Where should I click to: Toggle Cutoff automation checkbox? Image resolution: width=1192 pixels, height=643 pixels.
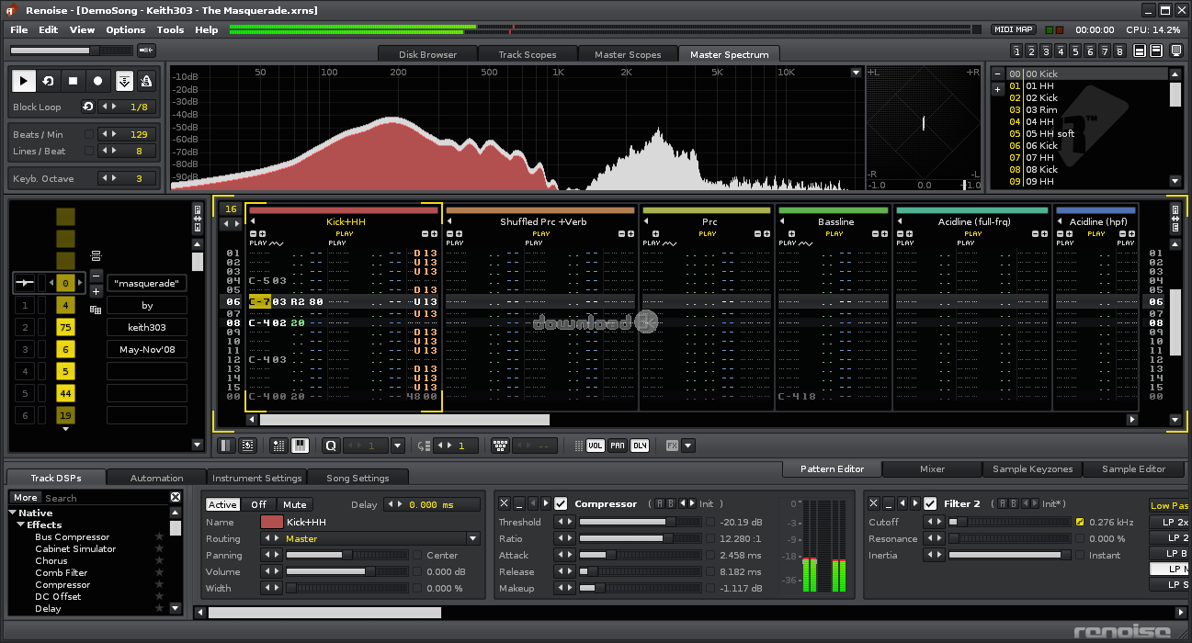coord(1080,522)
